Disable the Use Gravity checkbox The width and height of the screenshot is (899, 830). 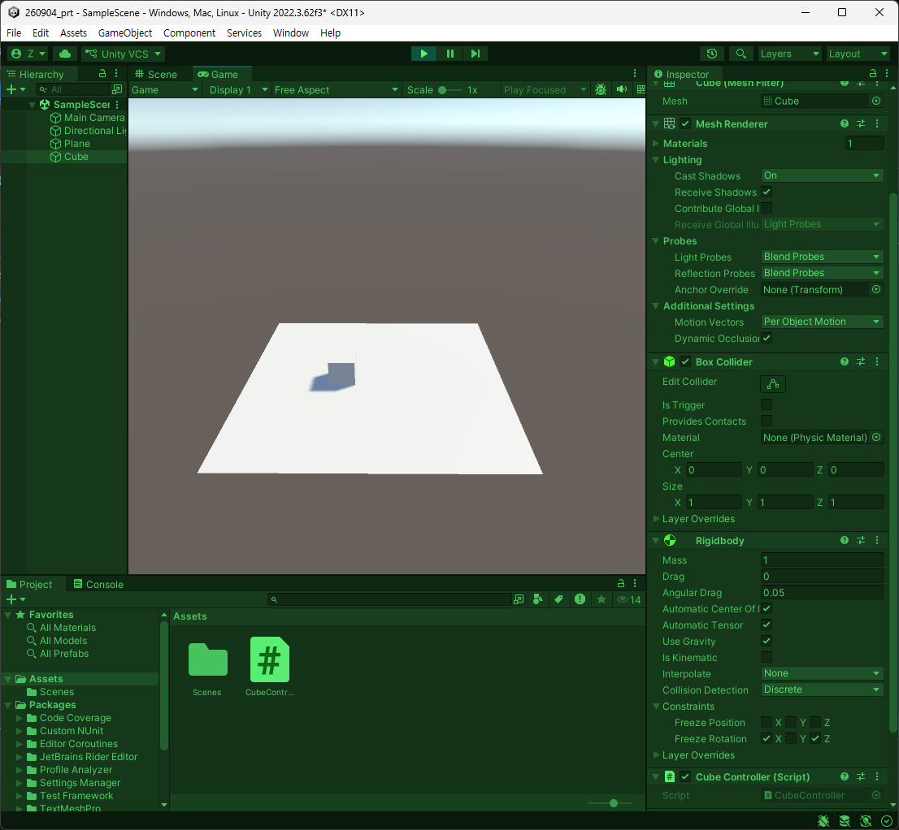coord(767,641)
